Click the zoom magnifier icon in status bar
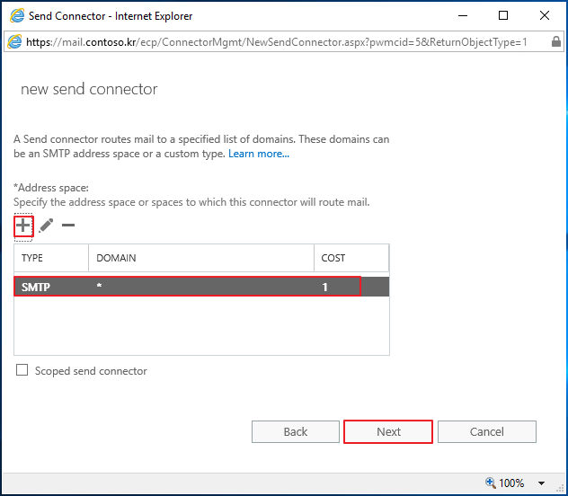568x496 pixels. point(490,483)
